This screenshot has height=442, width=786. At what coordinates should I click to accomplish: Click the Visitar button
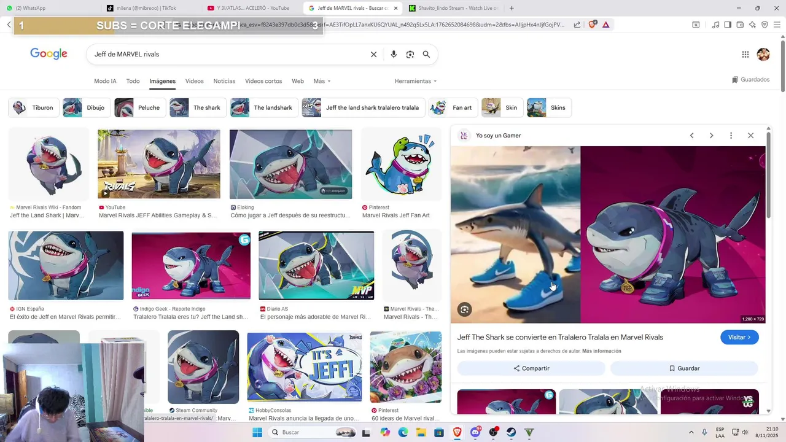click(x=739, y=337)
